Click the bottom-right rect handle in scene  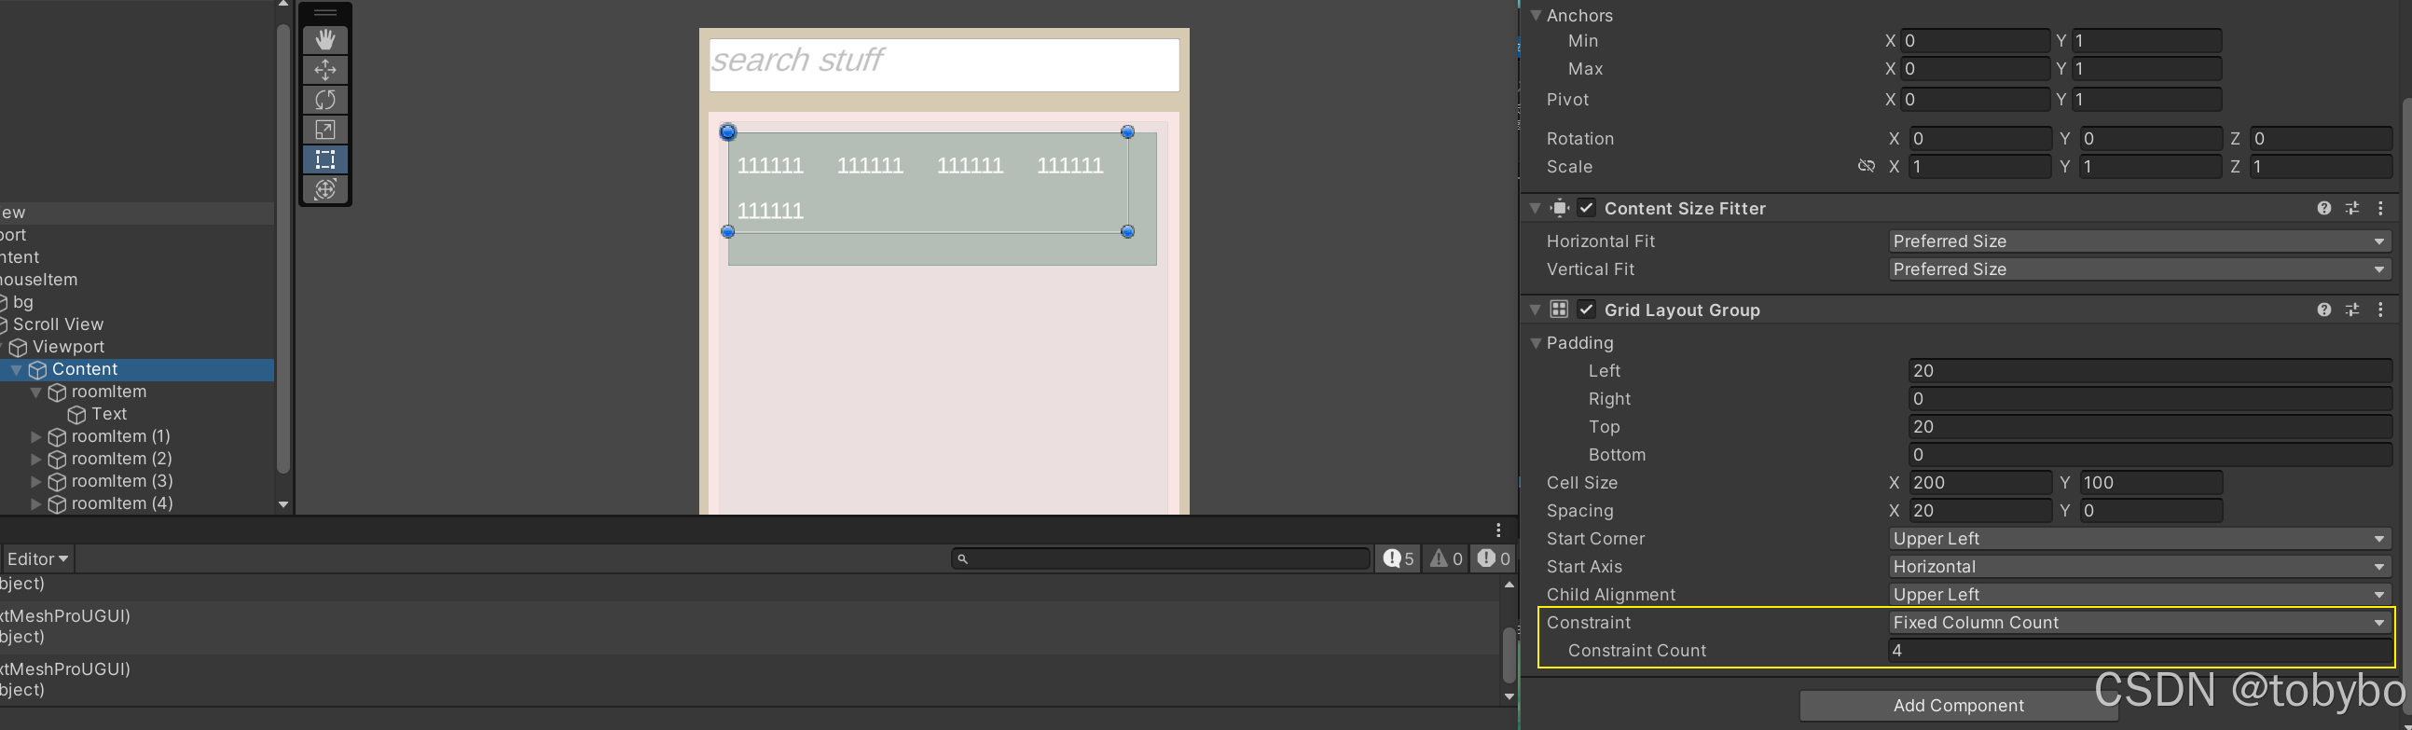(x=1127, y=231)
